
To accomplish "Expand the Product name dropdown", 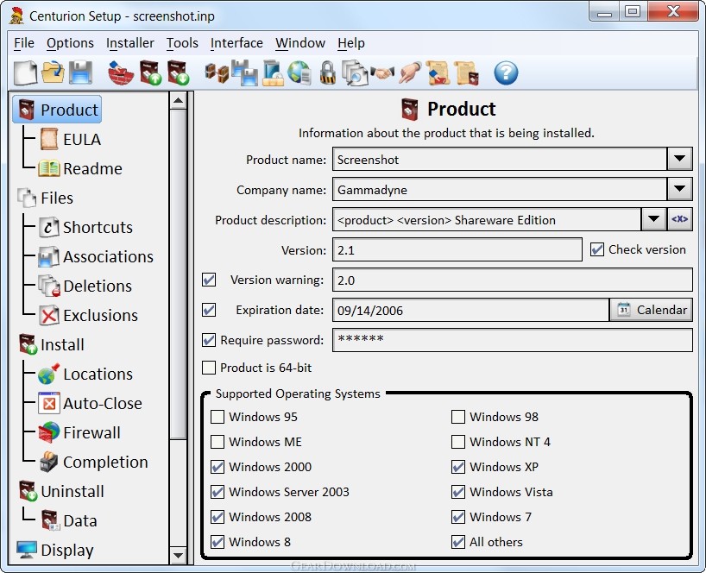I will [680, 160].
